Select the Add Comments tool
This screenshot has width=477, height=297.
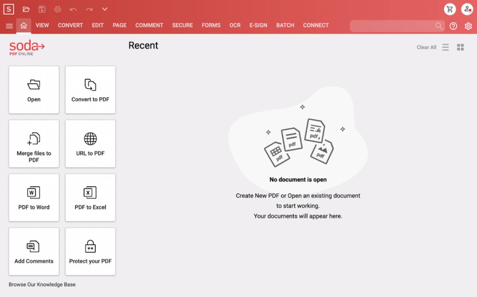pyautogui.click(x=34, y=251)
